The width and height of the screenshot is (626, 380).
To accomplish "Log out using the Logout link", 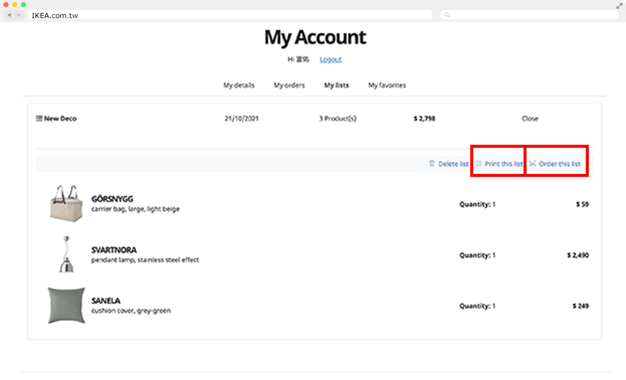I will [x=330, y=59].
